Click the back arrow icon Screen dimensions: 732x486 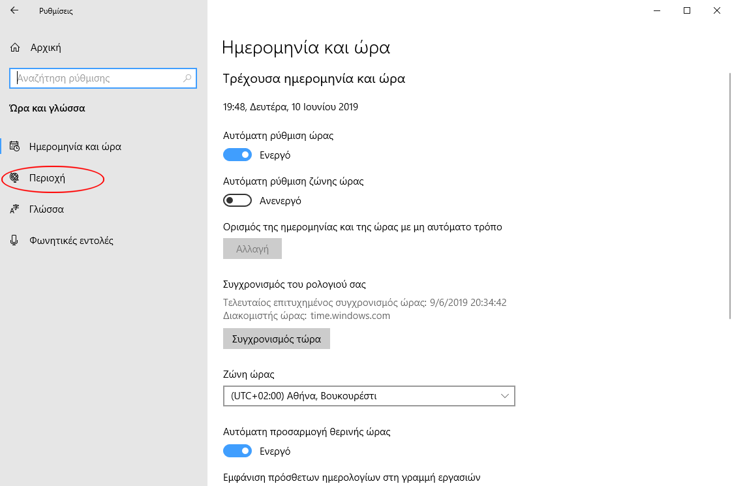coord(14,11)
